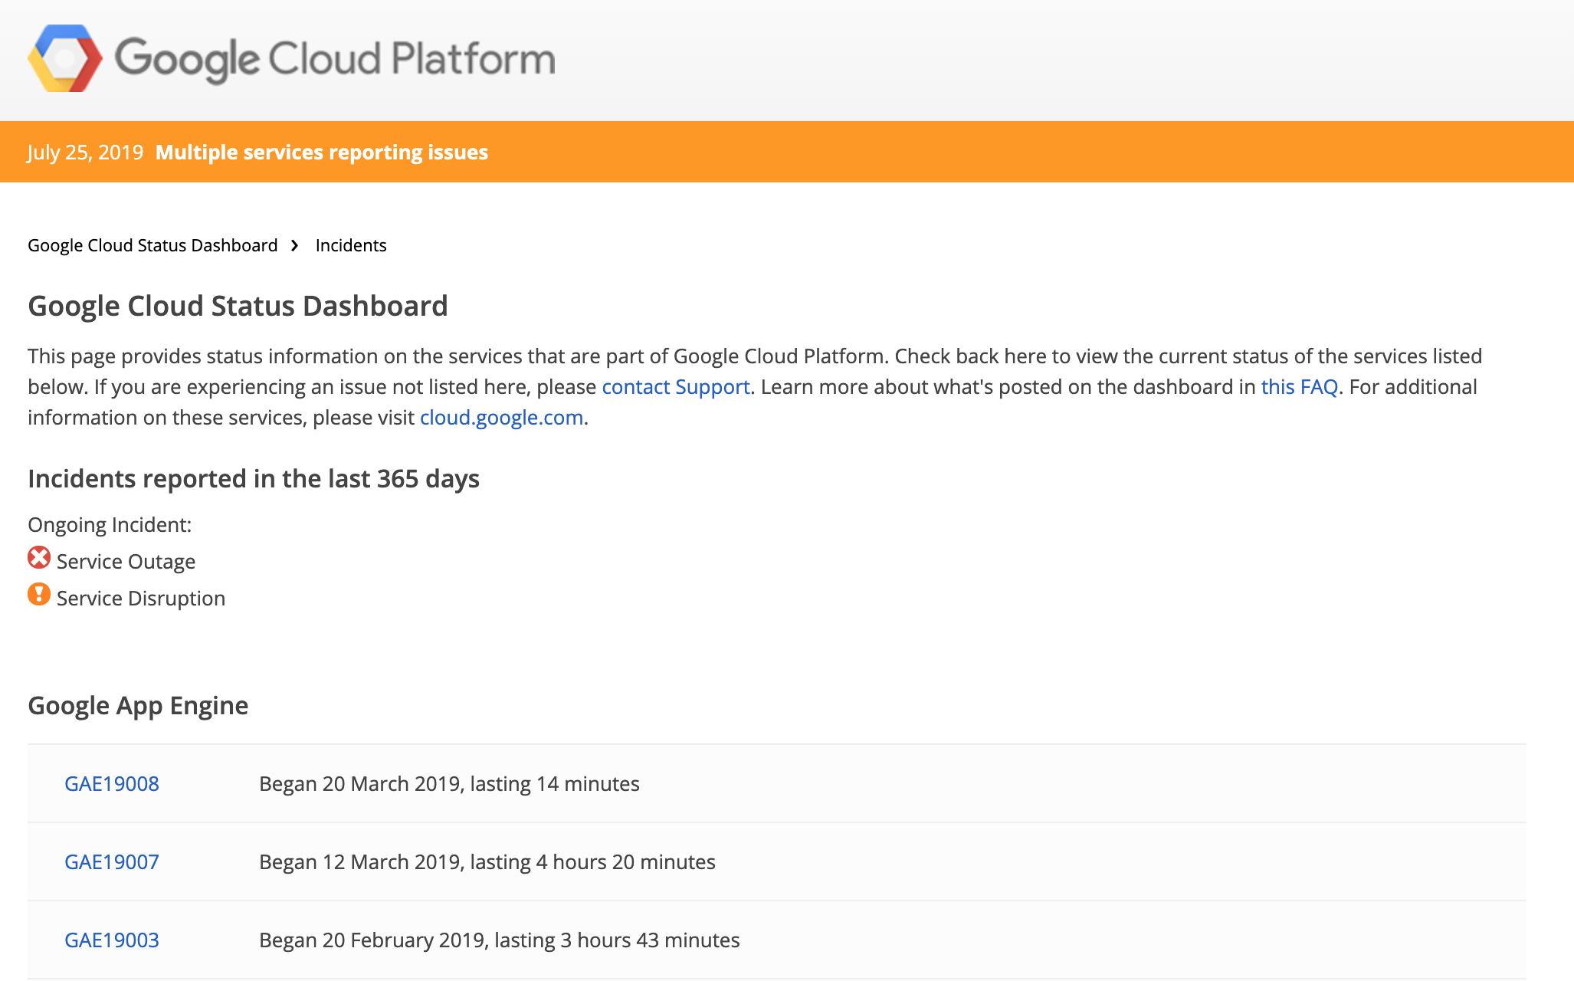Click the breadcrumb chevron arrow separator
The width and height of the screenshot is (1574, 981).
point(295,245)
